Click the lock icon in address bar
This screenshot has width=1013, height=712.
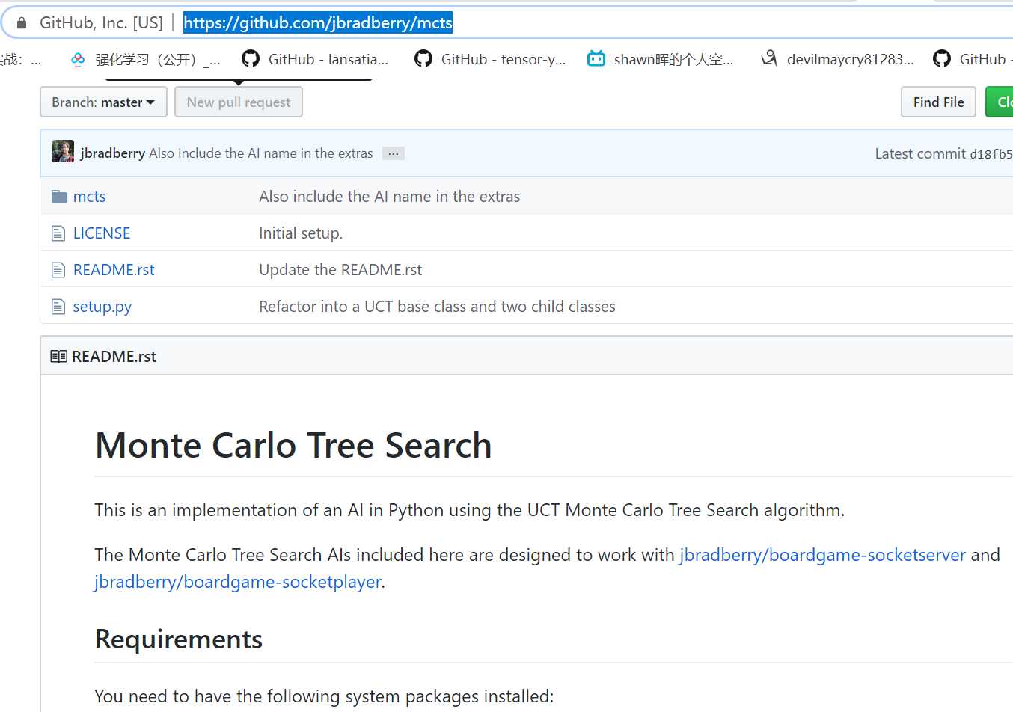pos(22,23)
